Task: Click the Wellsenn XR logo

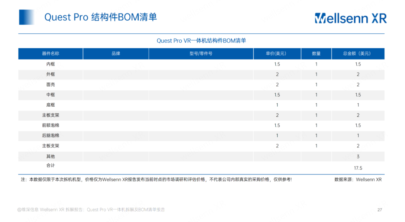Action: pos(351,18)
